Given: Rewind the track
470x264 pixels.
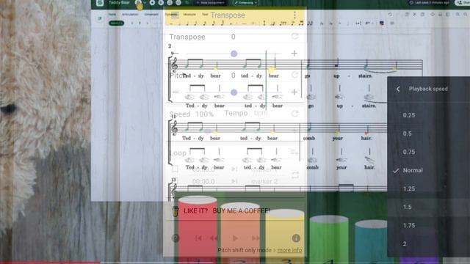Looking at the screenshot, I should click(x=214, y=238).
